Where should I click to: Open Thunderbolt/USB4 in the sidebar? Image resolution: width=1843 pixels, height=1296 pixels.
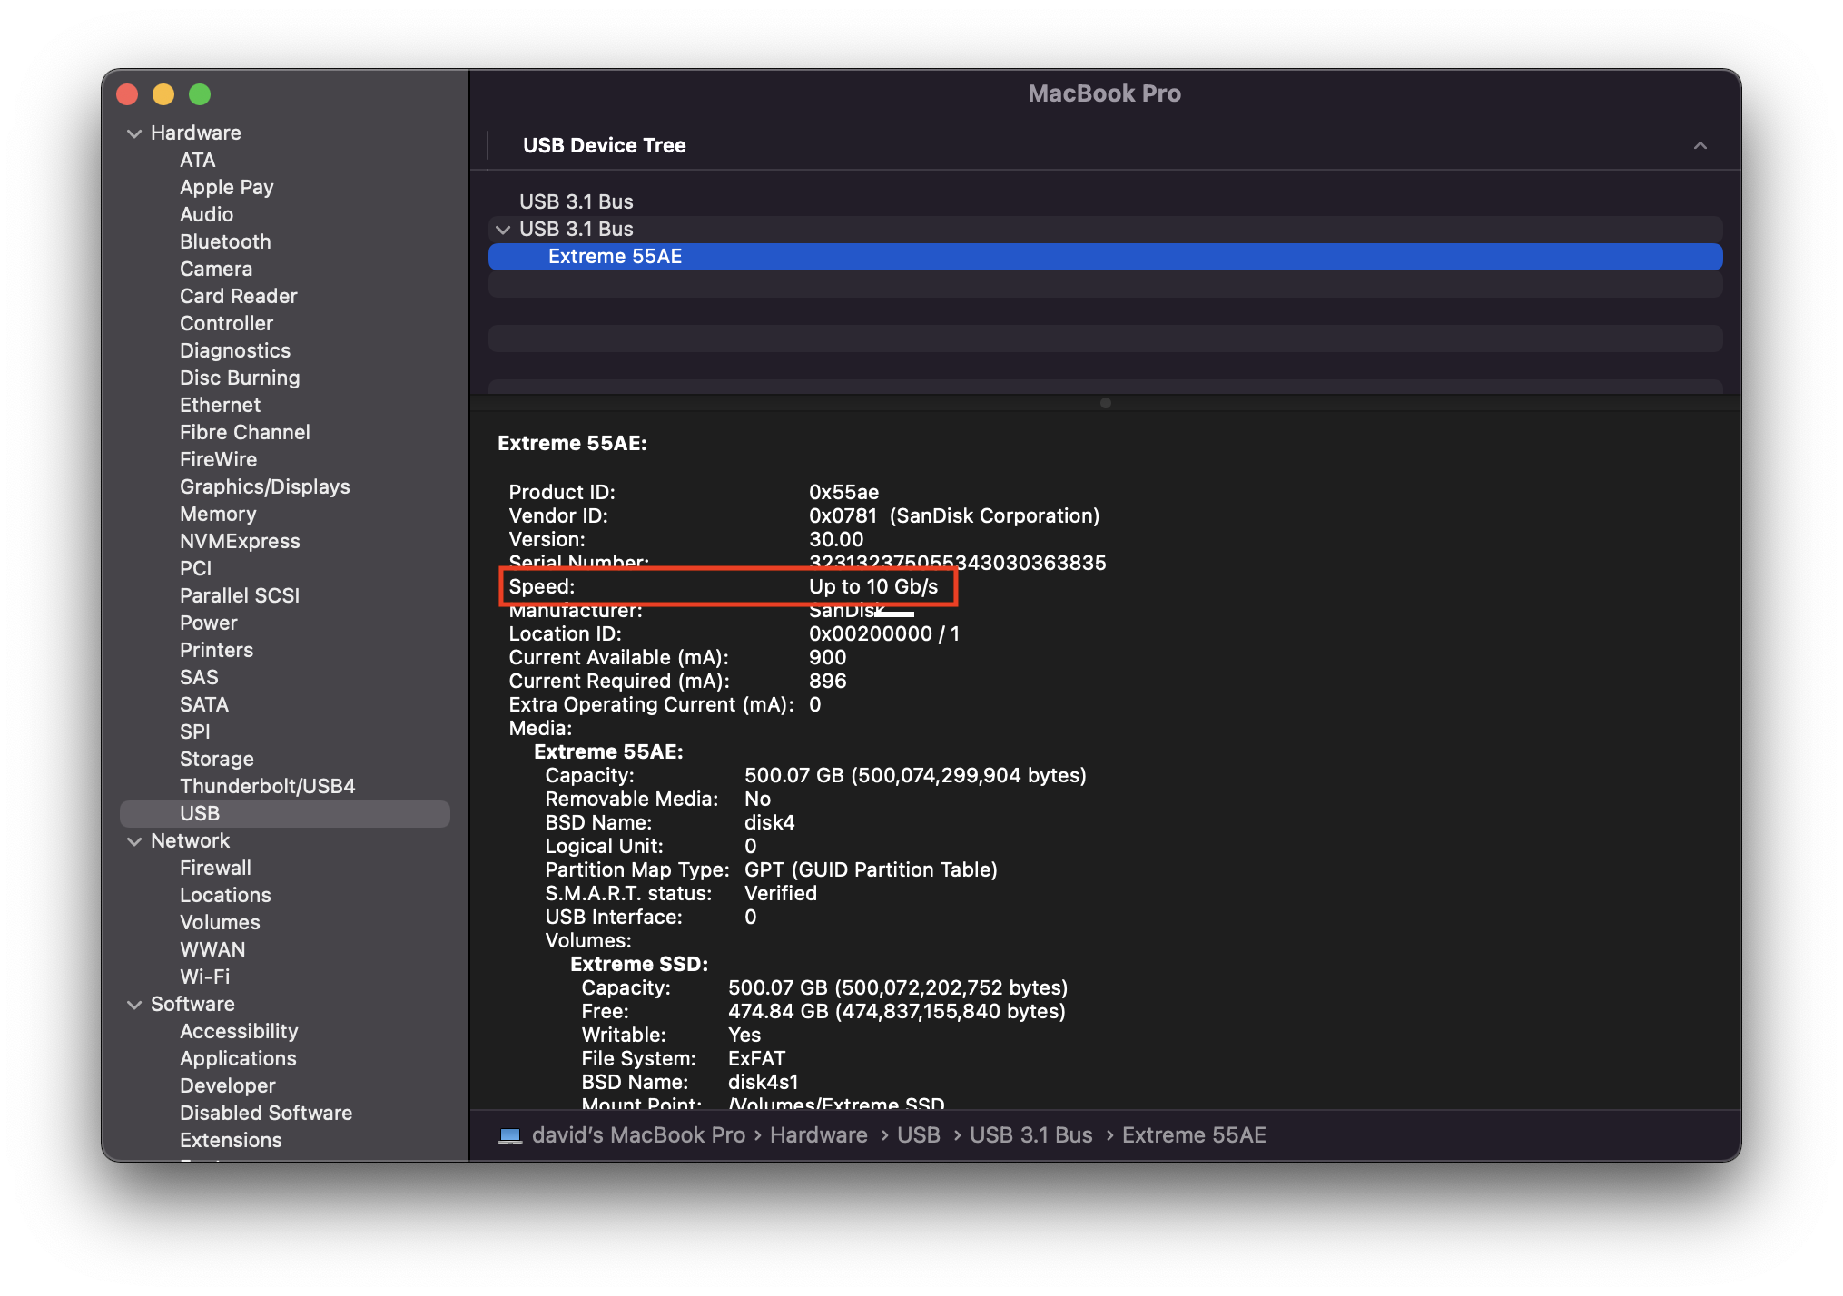(267, 786)
